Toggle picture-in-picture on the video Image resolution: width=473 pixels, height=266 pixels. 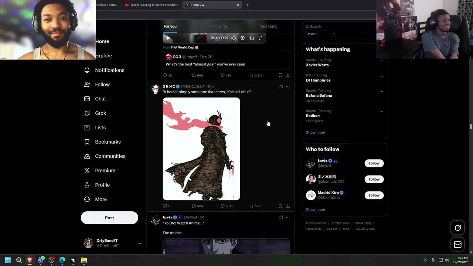252,38
